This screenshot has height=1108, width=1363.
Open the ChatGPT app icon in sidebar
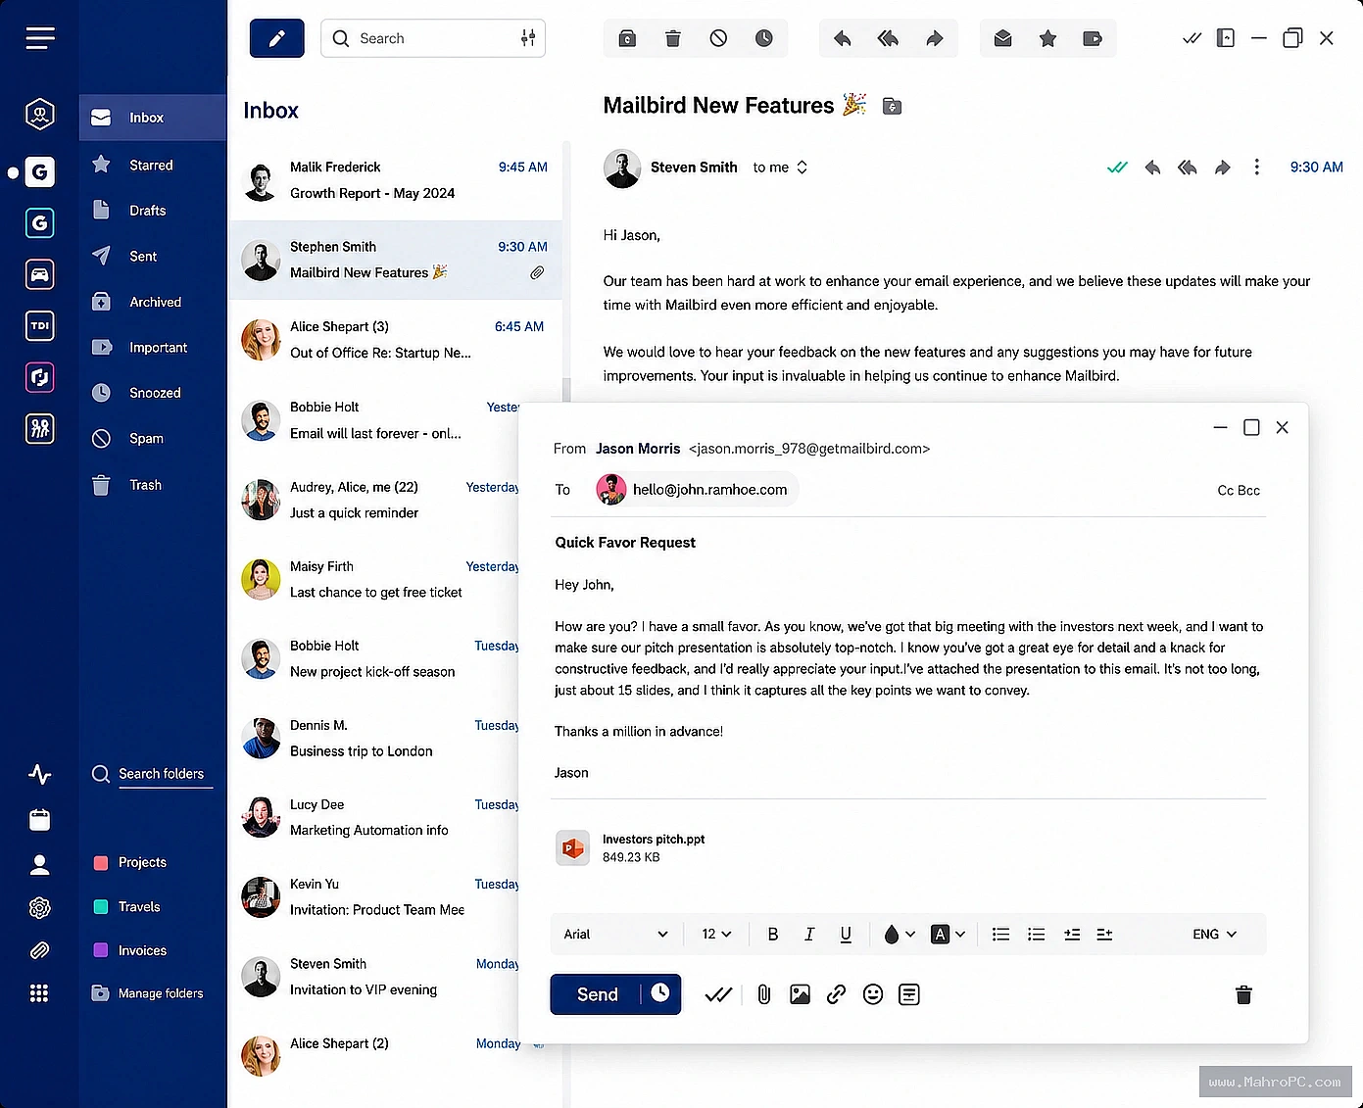(39, 908)
